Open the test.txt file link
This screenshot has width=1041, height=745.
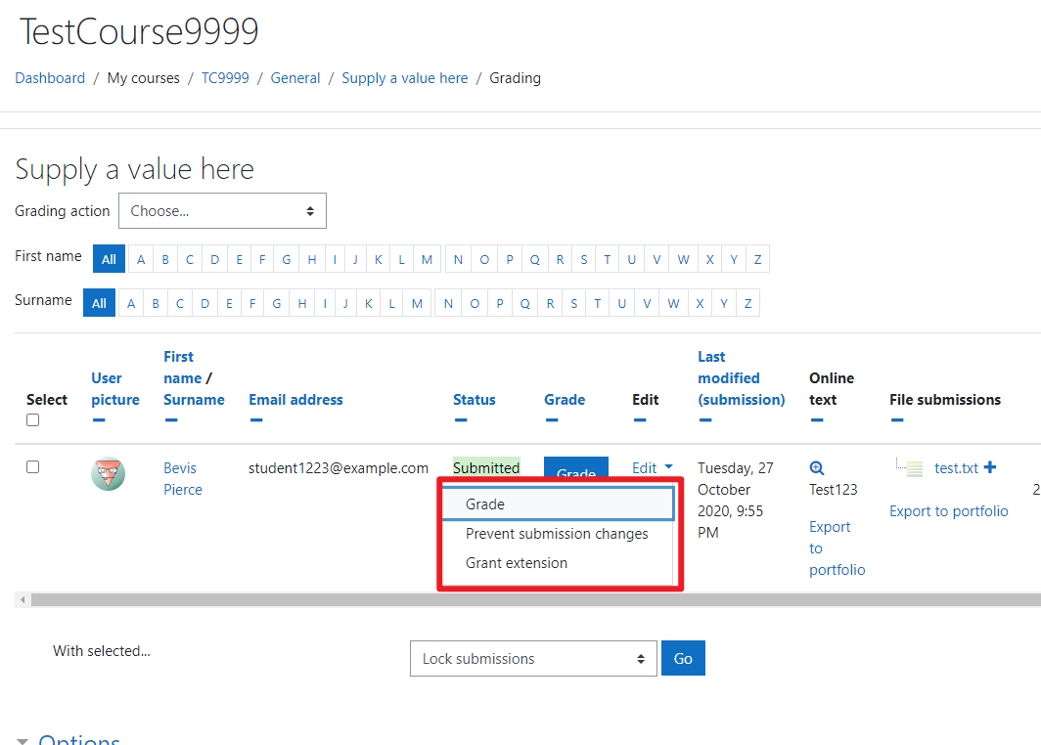[956, 467]
